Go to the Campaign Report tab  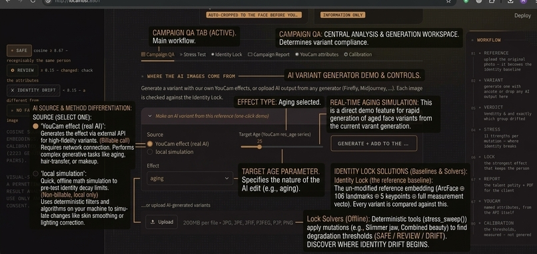269,55
